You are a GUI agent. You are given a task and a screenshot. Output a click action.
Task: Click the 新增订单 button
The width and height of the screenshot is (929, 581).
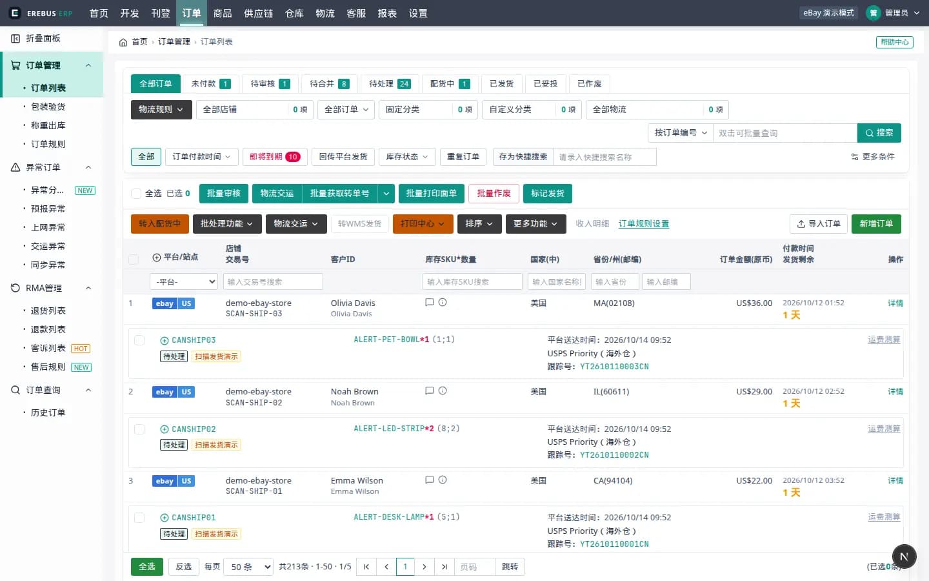[x=876, y=224]
